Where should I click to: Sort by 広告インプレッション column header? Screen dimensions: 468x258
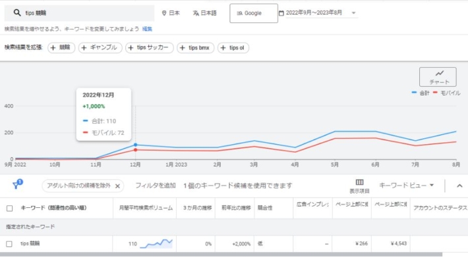pos(313,205)
